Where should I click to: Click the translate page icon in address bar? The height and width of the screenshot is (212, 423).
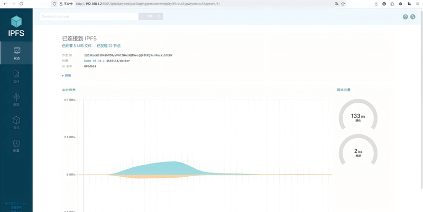click(x=337, y=4)
